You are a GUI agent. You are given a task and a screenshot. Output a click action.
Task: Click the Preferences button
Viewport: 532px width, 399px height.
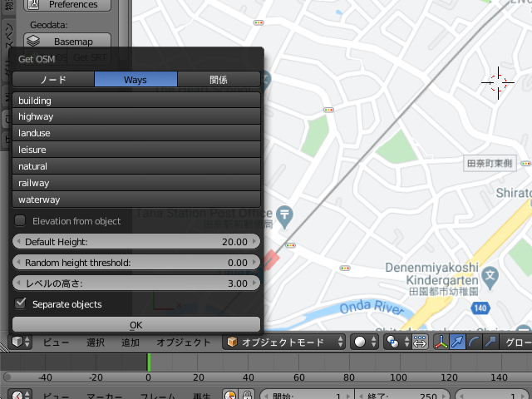pos(67,4)
